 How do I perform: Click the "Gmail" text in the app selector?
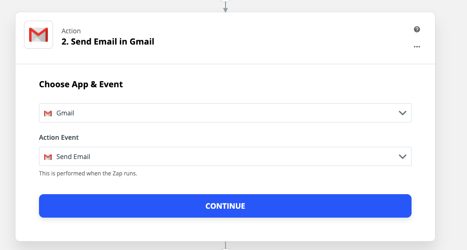[65, 113]
